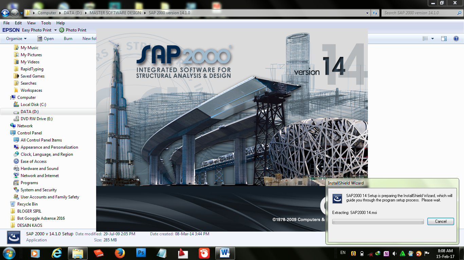Select the Workspaces folder

tap(31, 90)
